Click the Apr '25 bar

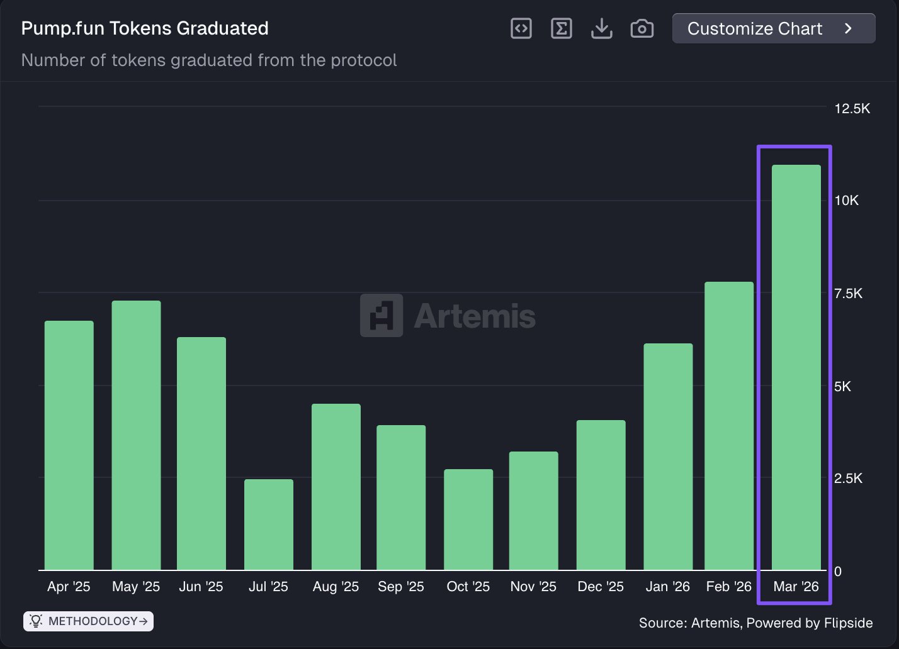tap(69, 445)
